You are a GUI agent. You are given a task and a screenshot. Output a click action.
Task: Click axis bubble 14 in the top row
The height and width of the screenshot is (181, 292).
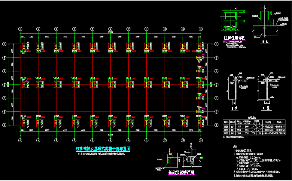click(201, 29)
